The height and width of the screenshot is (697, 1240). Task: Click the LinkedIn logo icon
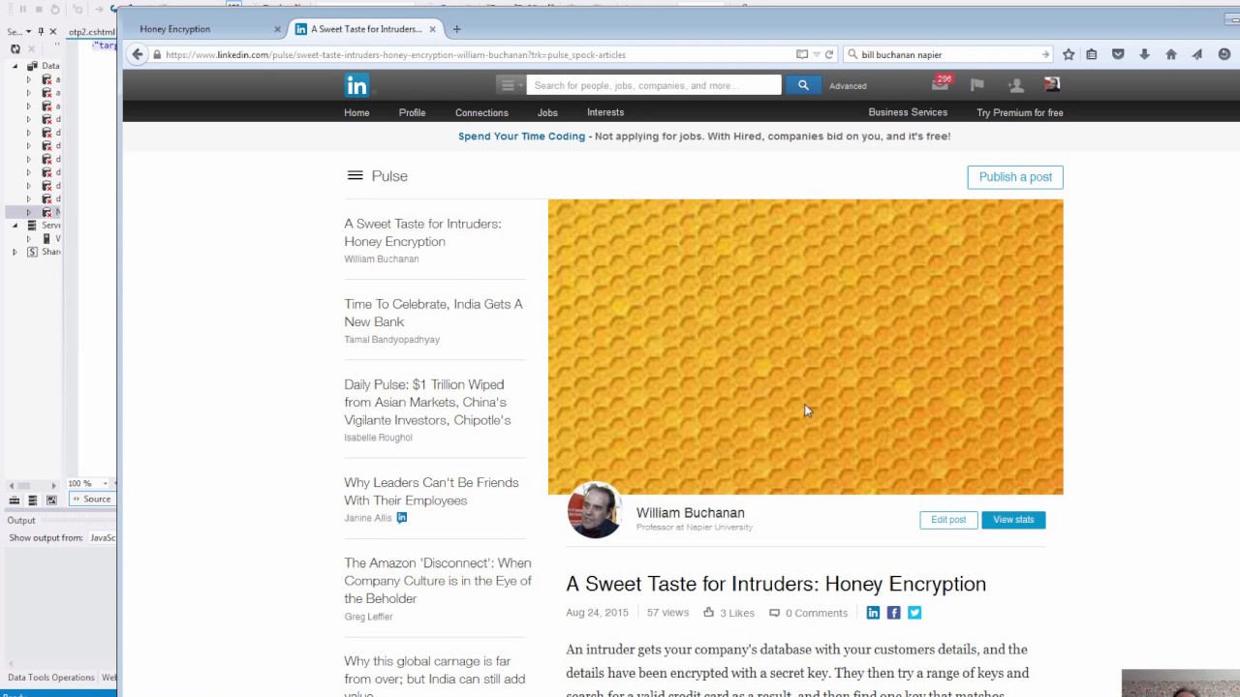click(x=356, y=85)
